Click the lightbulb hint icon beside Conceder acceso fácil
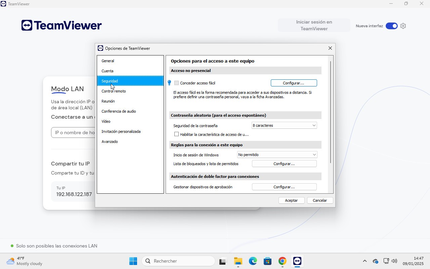430x269 pixels. click(x=169, y=83)
